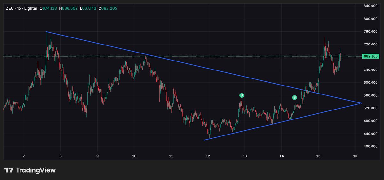Click the B marker near date 14
This screenshot has width=384, height=180.
tap(295, 97)
